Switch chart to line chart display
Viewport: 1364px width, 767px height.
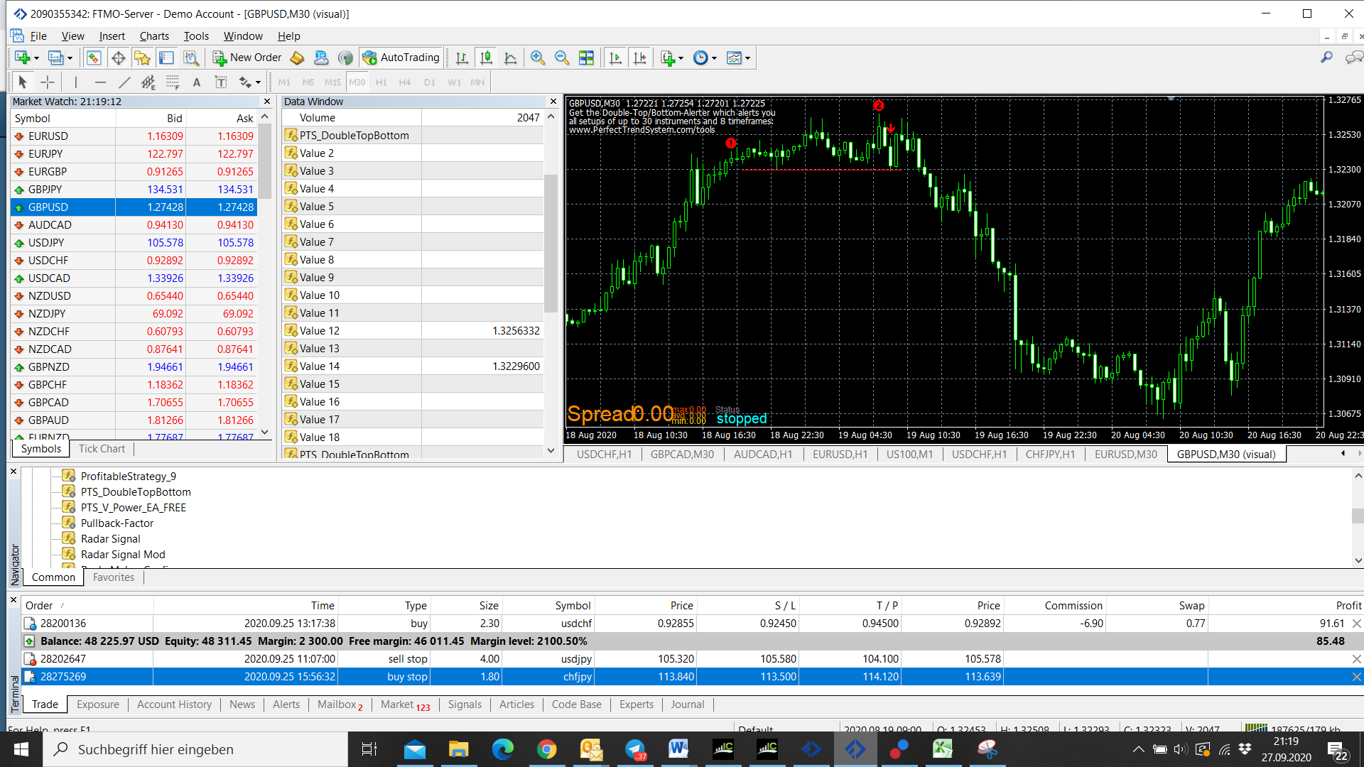click(x=510, y=58)
